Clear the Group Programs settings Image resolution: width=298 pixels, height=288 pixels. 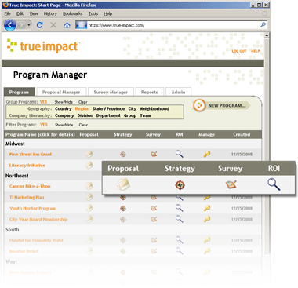click(x=83, y=102)
